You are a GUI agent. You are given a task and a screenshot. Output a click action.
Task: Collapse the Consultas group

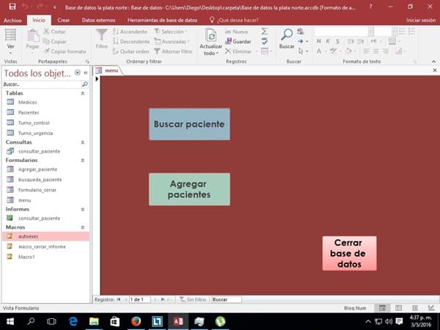(82, 142)
